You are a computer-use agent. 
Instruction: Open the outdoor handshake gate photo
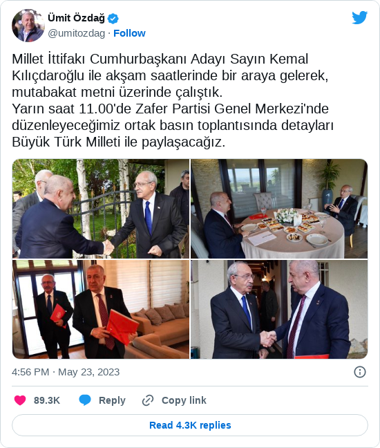click(x=101, y=209)
